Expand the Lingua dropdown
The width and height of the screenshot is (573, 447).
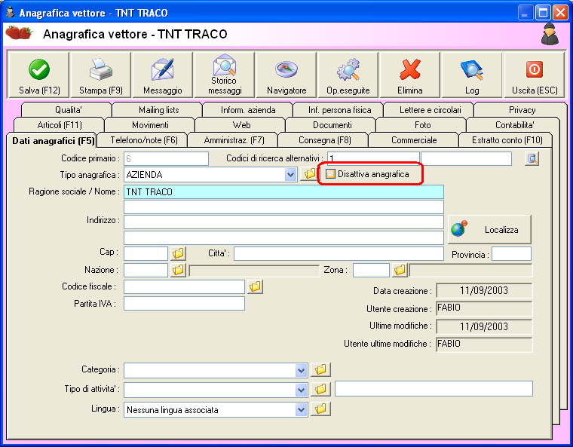[301, 410]
